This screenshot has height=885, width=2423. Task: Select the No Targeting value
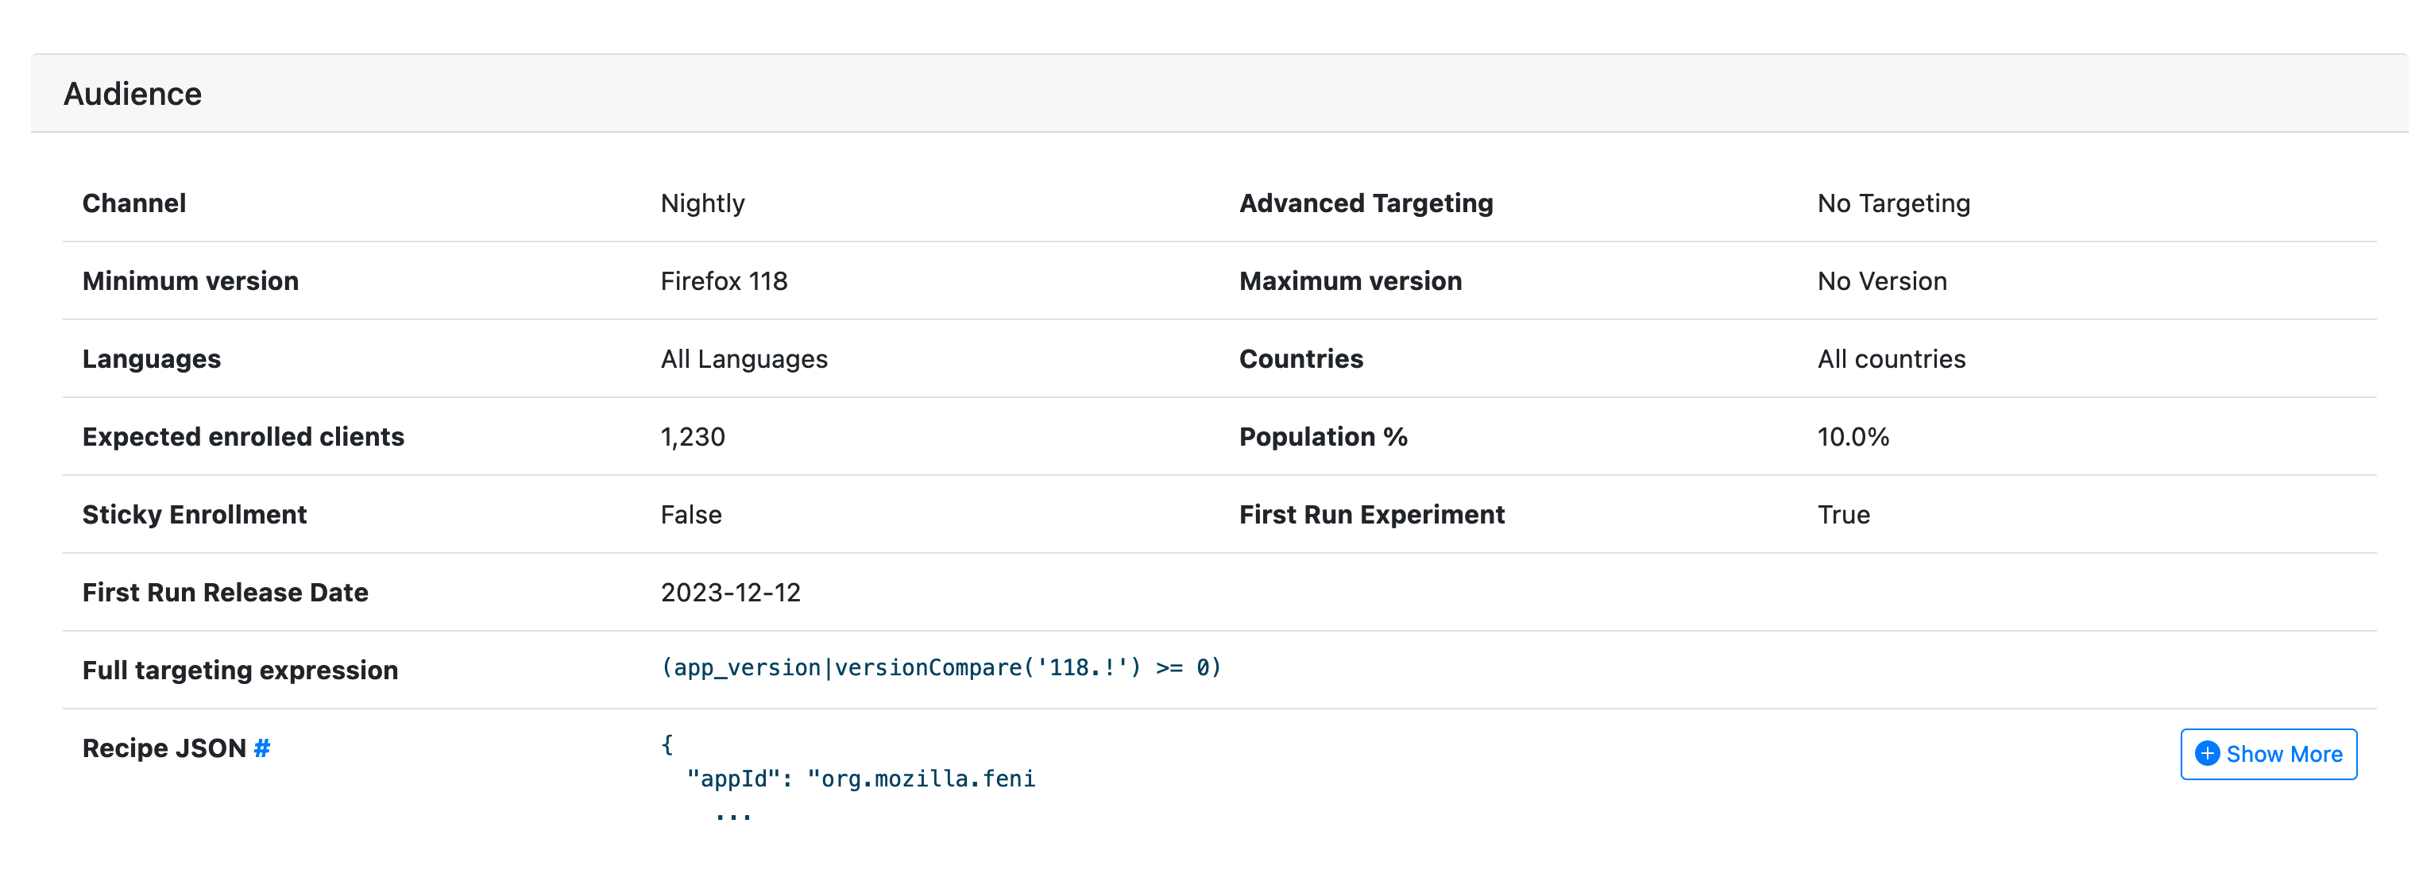(1893, 203)
